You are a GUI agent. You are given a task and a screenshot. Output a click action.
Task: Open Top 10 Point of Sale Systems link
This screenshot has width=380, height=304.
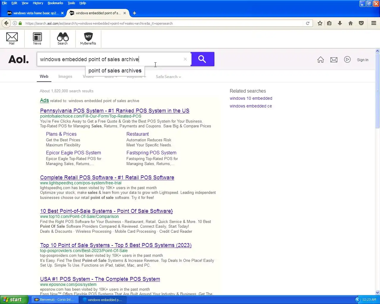click(116, 245)
